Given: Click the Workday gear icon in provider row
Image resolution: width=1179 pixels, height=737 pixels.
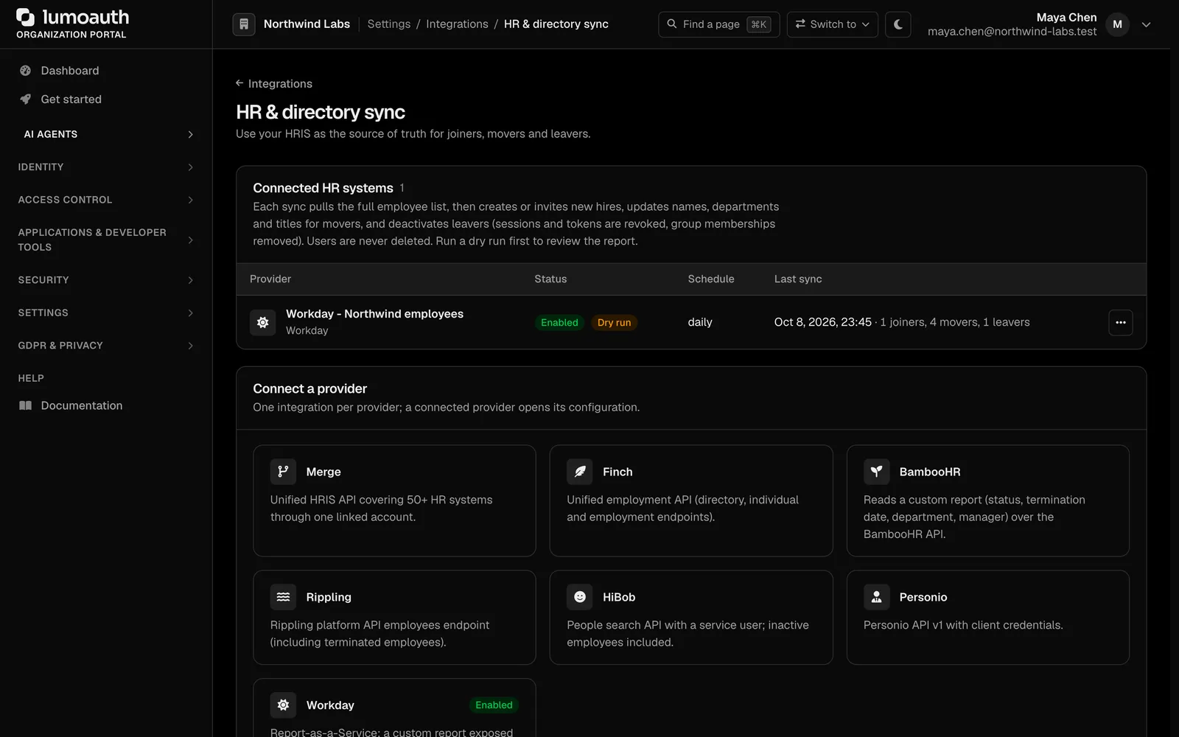Looking at the screenshot, I should tap(263, 322).
